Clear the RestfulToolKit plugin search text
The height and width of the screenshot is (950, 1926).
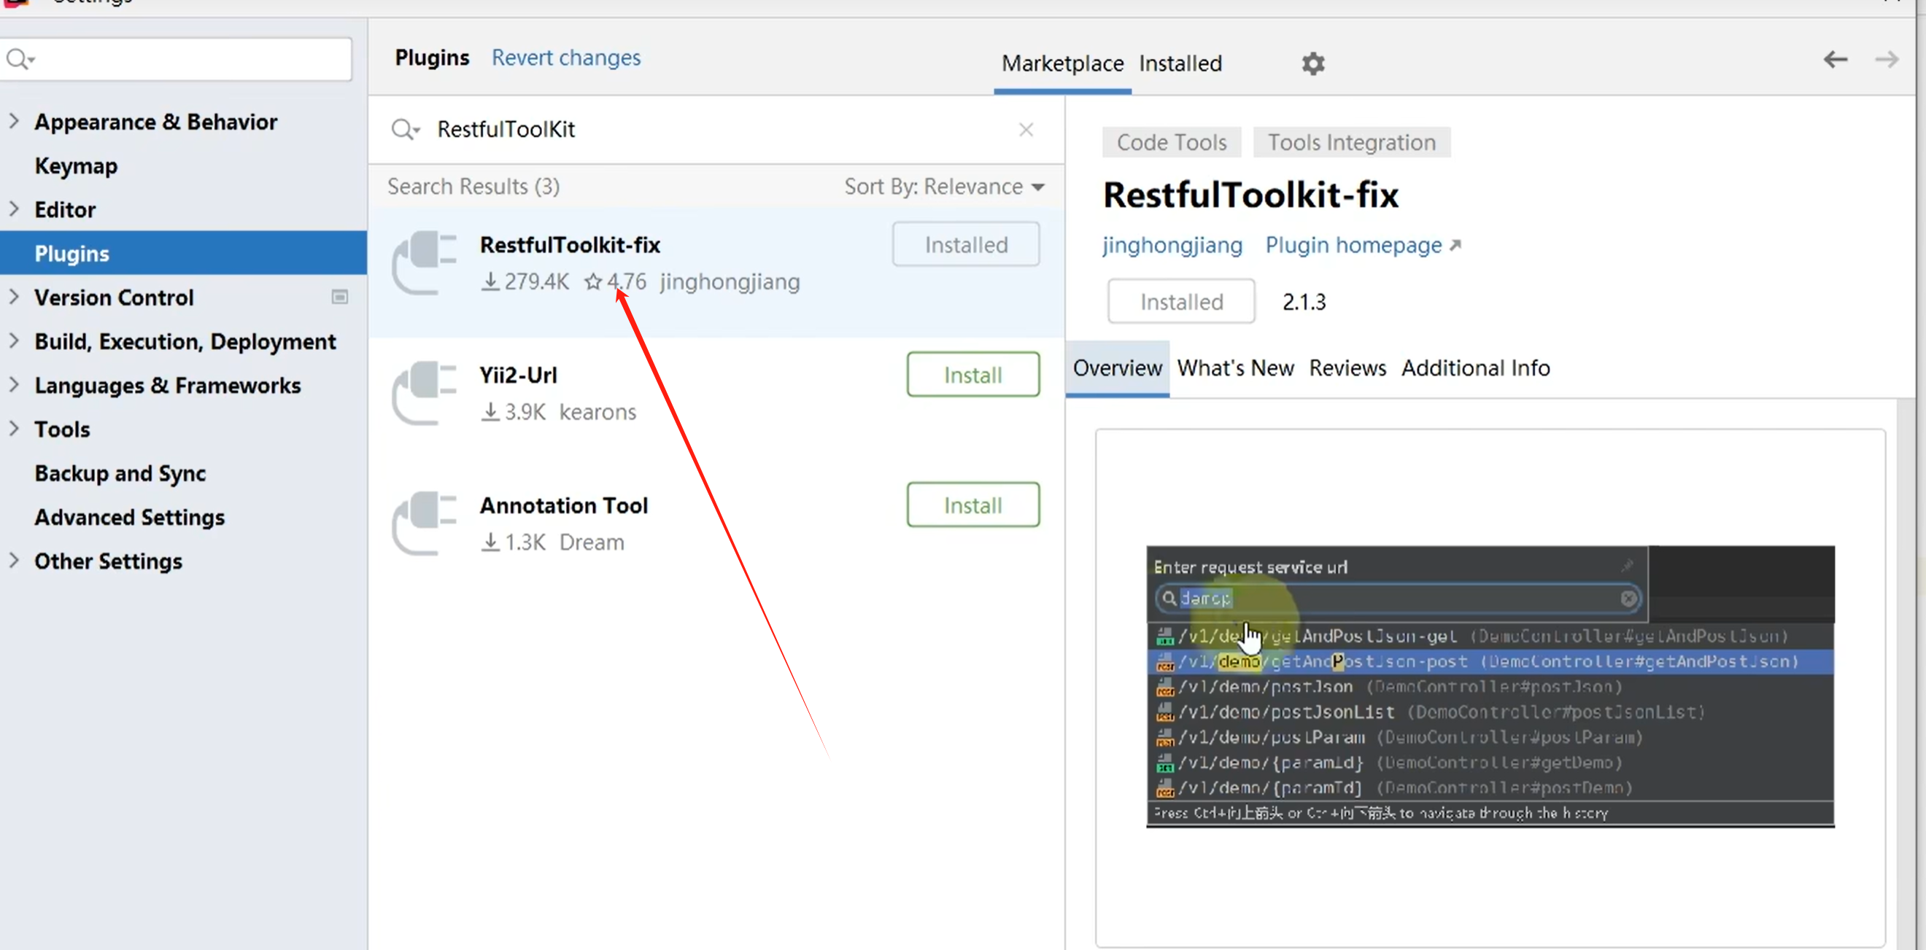(1026, 129)
